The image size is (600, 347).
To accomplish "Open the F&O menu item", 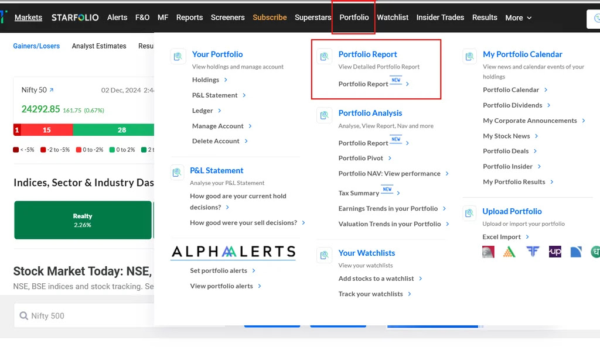I will pyautogui.click(x=142, y=18).
